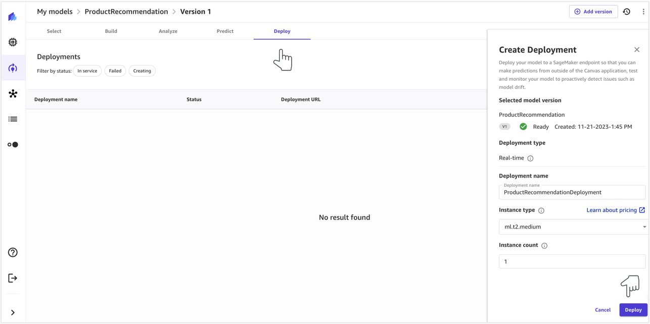Click the Created: 11-21-2023-1:45 PM text
Image resolution: width=650 pixels, height=324 pixels.
(x=593, y=127)
